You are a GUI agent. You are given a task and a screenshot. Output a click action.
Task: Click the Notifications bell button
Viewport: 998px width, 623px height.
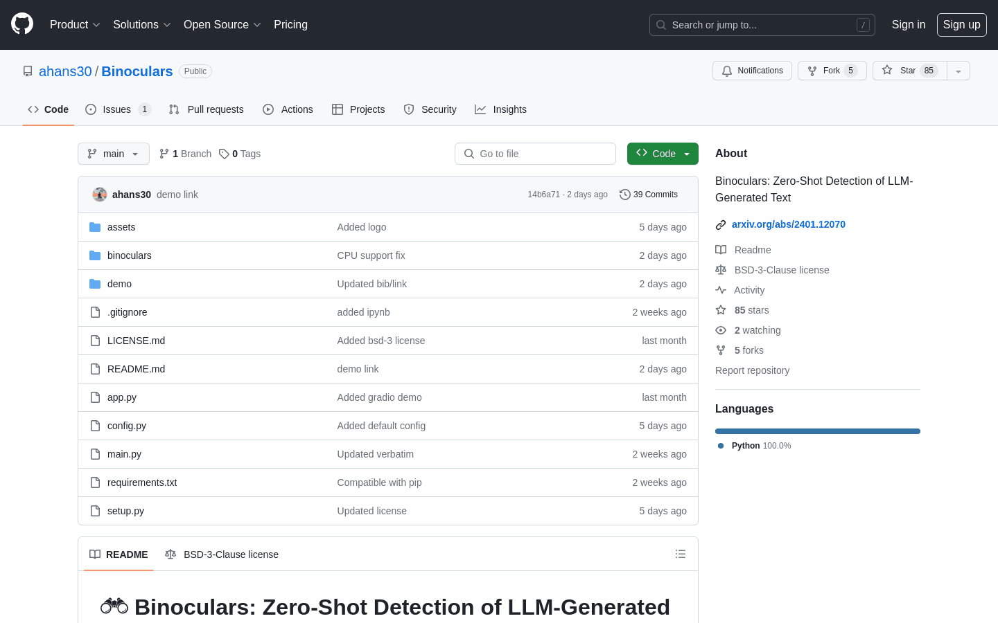[752, 71]
